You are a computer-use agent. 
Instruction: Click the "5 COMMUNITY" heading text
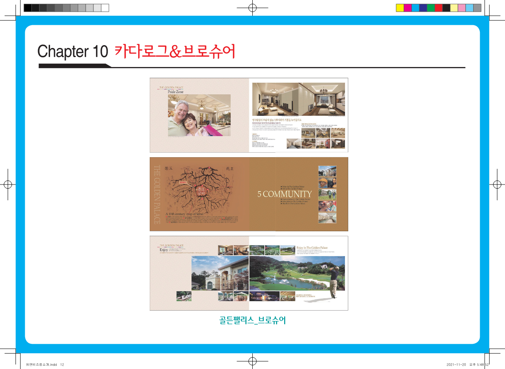[x=285, y=194]
